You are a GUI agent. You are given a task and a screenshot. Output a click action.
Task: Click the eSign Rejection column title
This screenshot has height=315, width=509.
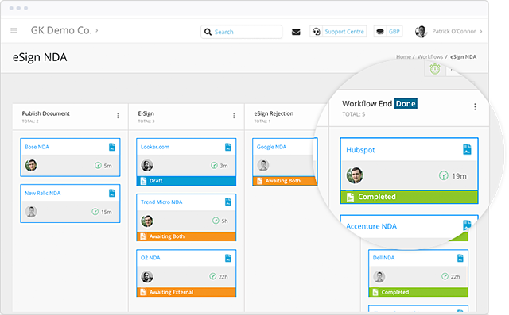274,113
